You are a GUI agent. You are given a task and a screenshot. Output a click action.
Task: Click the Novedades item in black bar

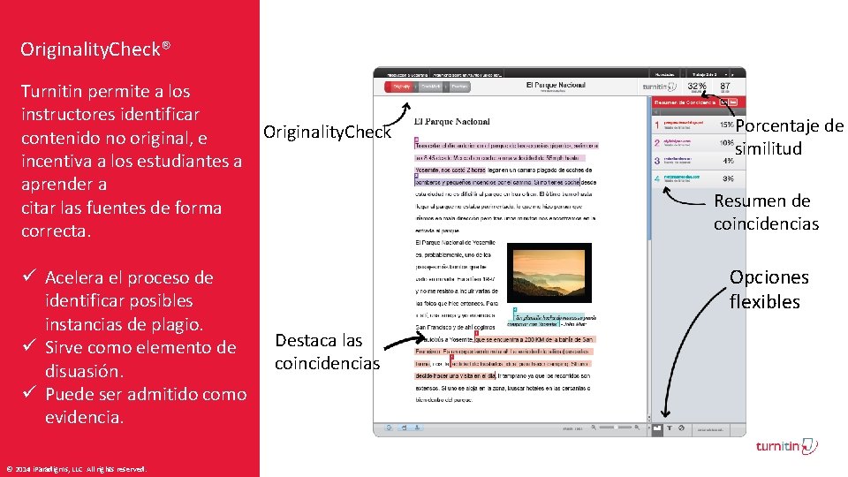(664, 74)
